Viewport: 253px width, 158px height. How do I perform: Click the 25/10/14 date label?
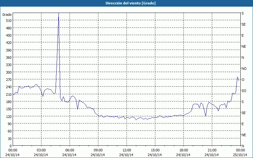240,155
